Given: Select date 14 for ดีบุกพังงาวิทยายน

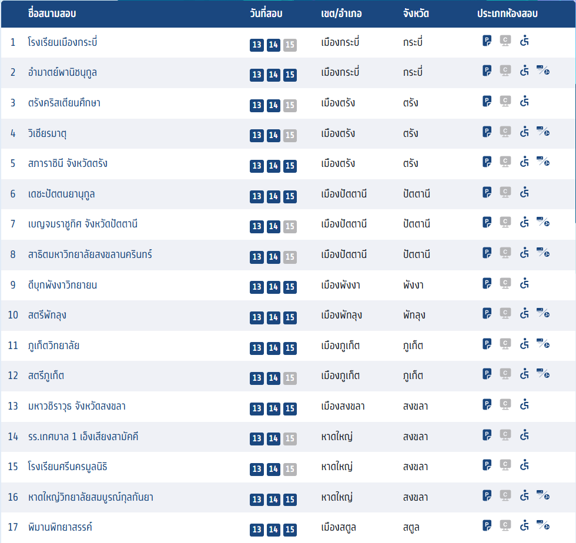Looking at the screenshot, I should click(273, 287).
